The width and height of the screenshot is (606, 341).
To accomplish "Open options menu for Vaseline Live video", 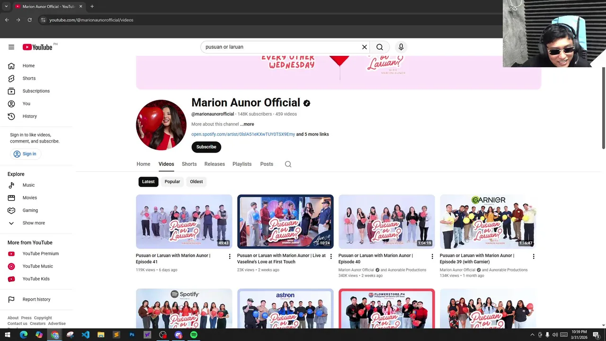I will click(331, 256).
